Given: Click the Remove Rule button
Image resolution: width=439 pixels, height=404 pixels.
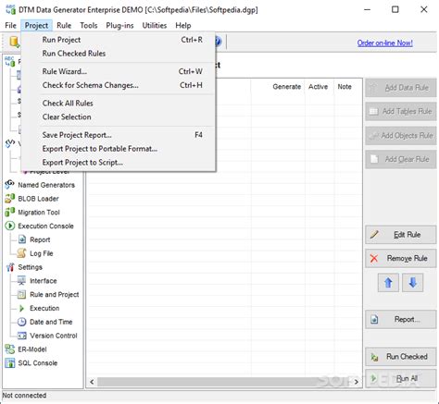Looking at the screenshot, I should [x=401, y=258].
